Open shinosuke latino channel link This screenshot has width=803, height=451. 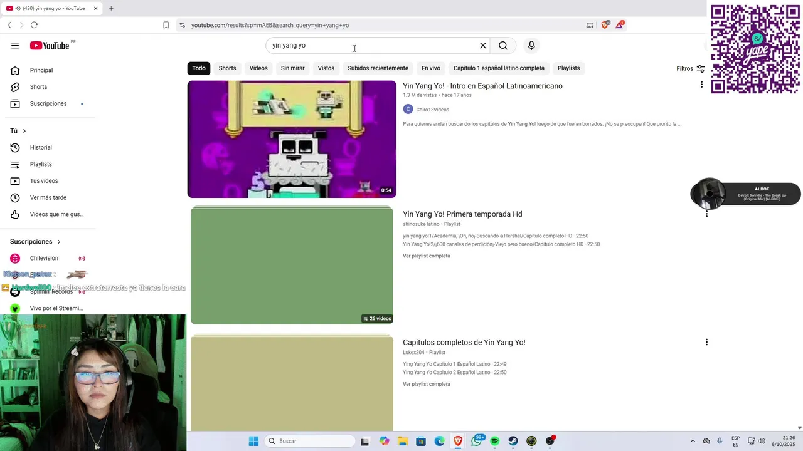point(421,224)
